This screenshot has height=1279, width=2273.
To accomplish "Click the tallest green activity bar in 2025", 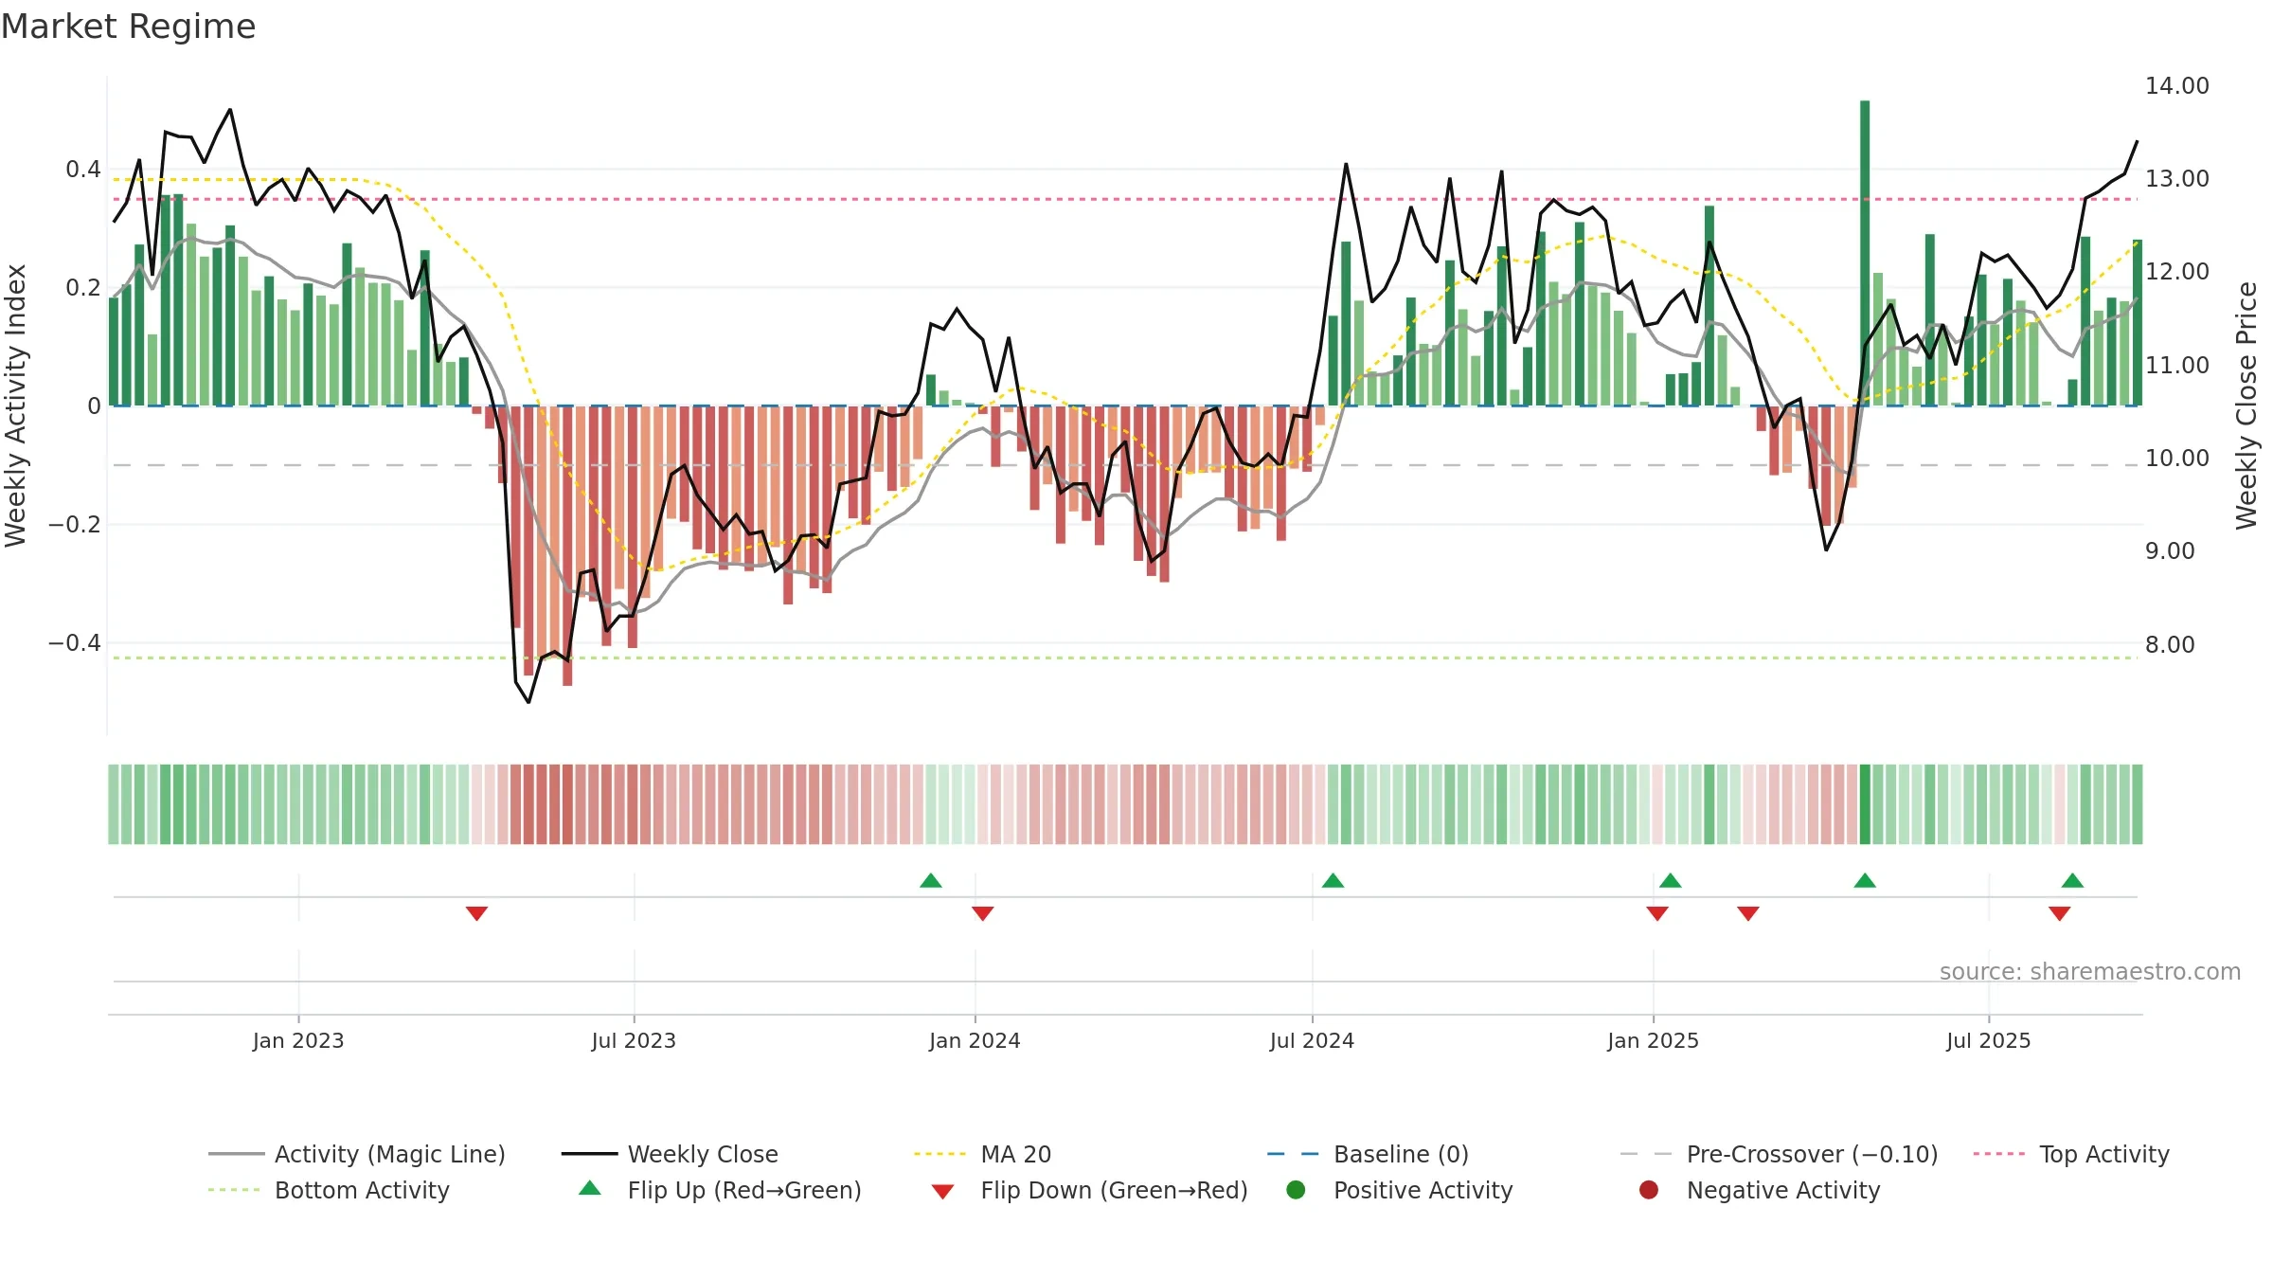I will click(x=1865, y=253).
